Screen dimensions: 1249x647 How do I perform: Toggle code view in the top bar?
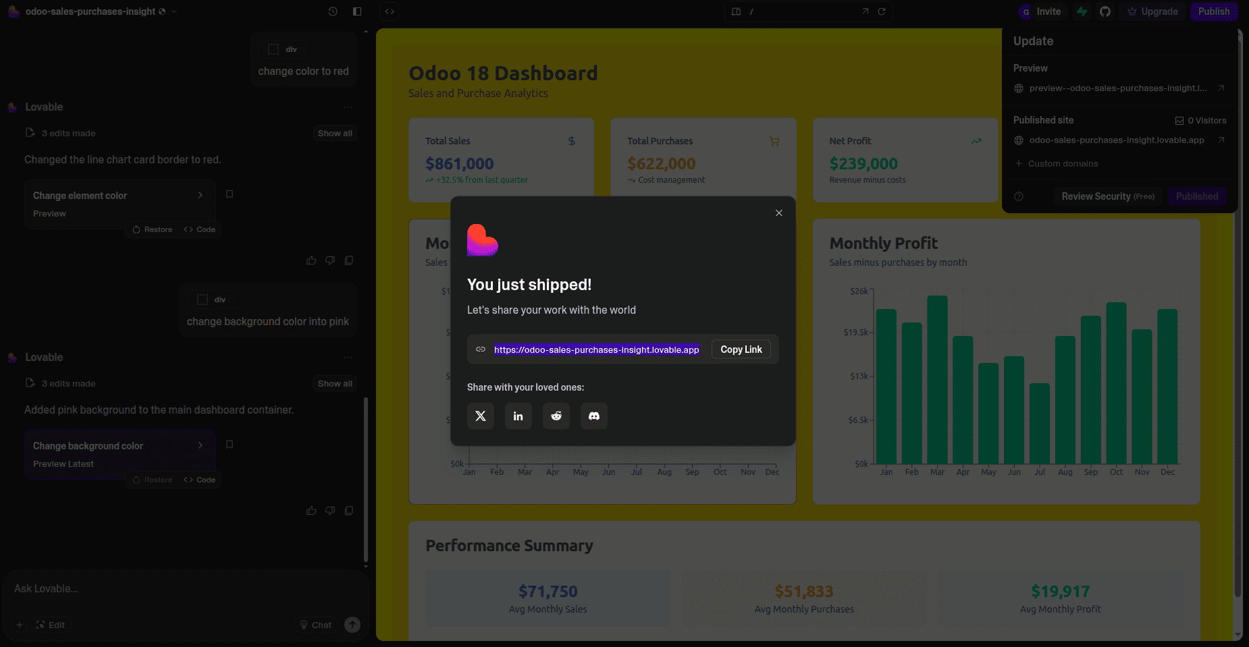coord(390,11)
